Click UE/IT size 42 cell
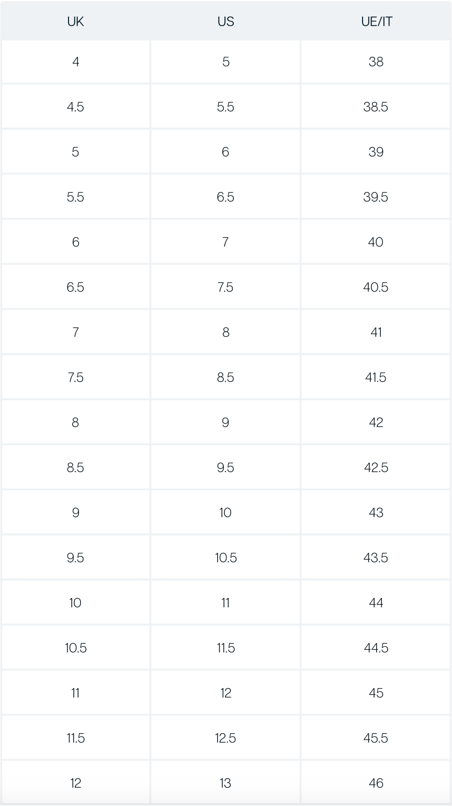The image size is (452, 806). coord(376,422)
